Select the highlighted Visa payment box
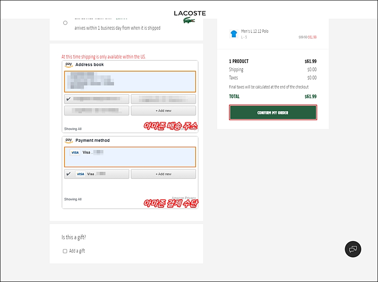Viewport: 378px width, 282px height. click(x=130, y=157)
